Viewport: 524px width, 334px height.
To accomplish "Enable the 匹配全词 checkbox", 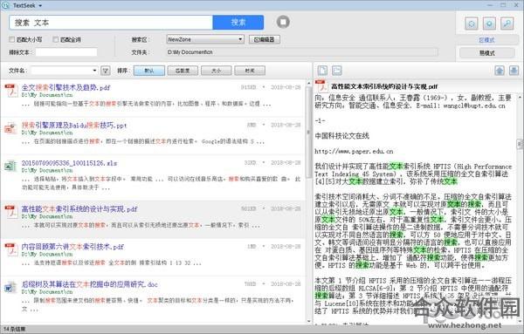I will pos(56,39).
